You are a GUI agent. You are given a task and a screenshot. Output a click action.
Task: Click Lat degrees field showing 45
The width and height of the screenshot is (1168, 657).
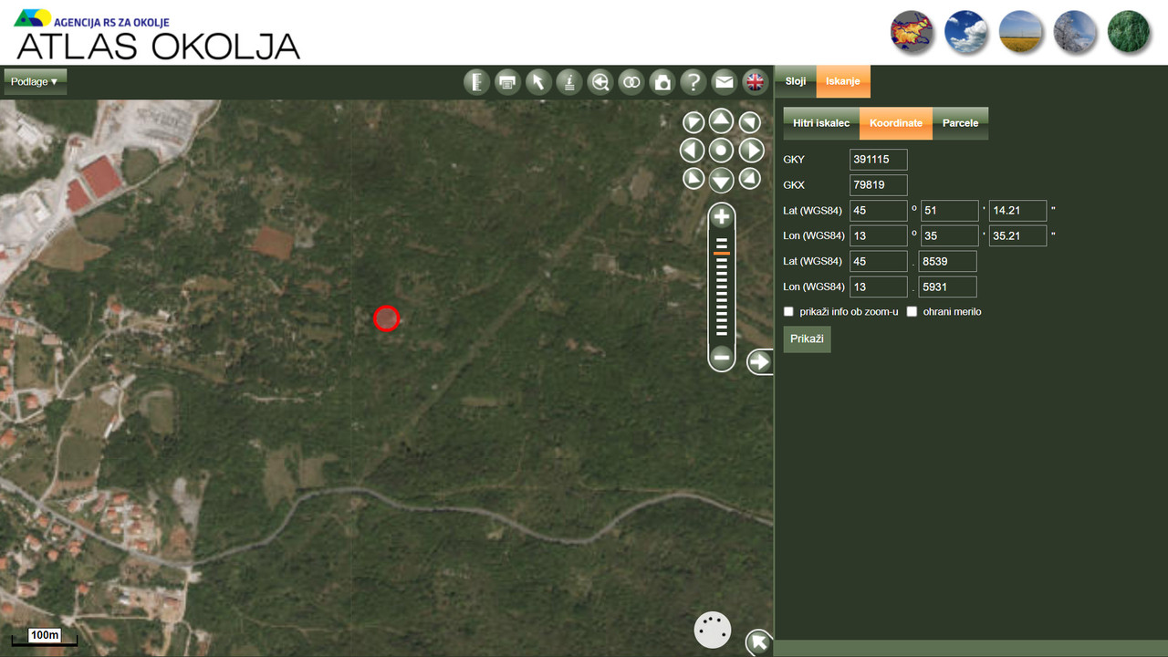(879, 211)
